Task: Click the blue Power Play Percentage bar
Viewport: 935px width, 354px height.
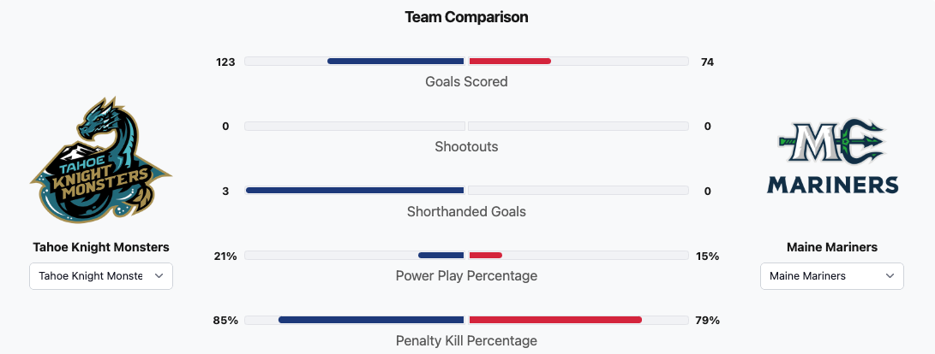Action: [441, 256]
